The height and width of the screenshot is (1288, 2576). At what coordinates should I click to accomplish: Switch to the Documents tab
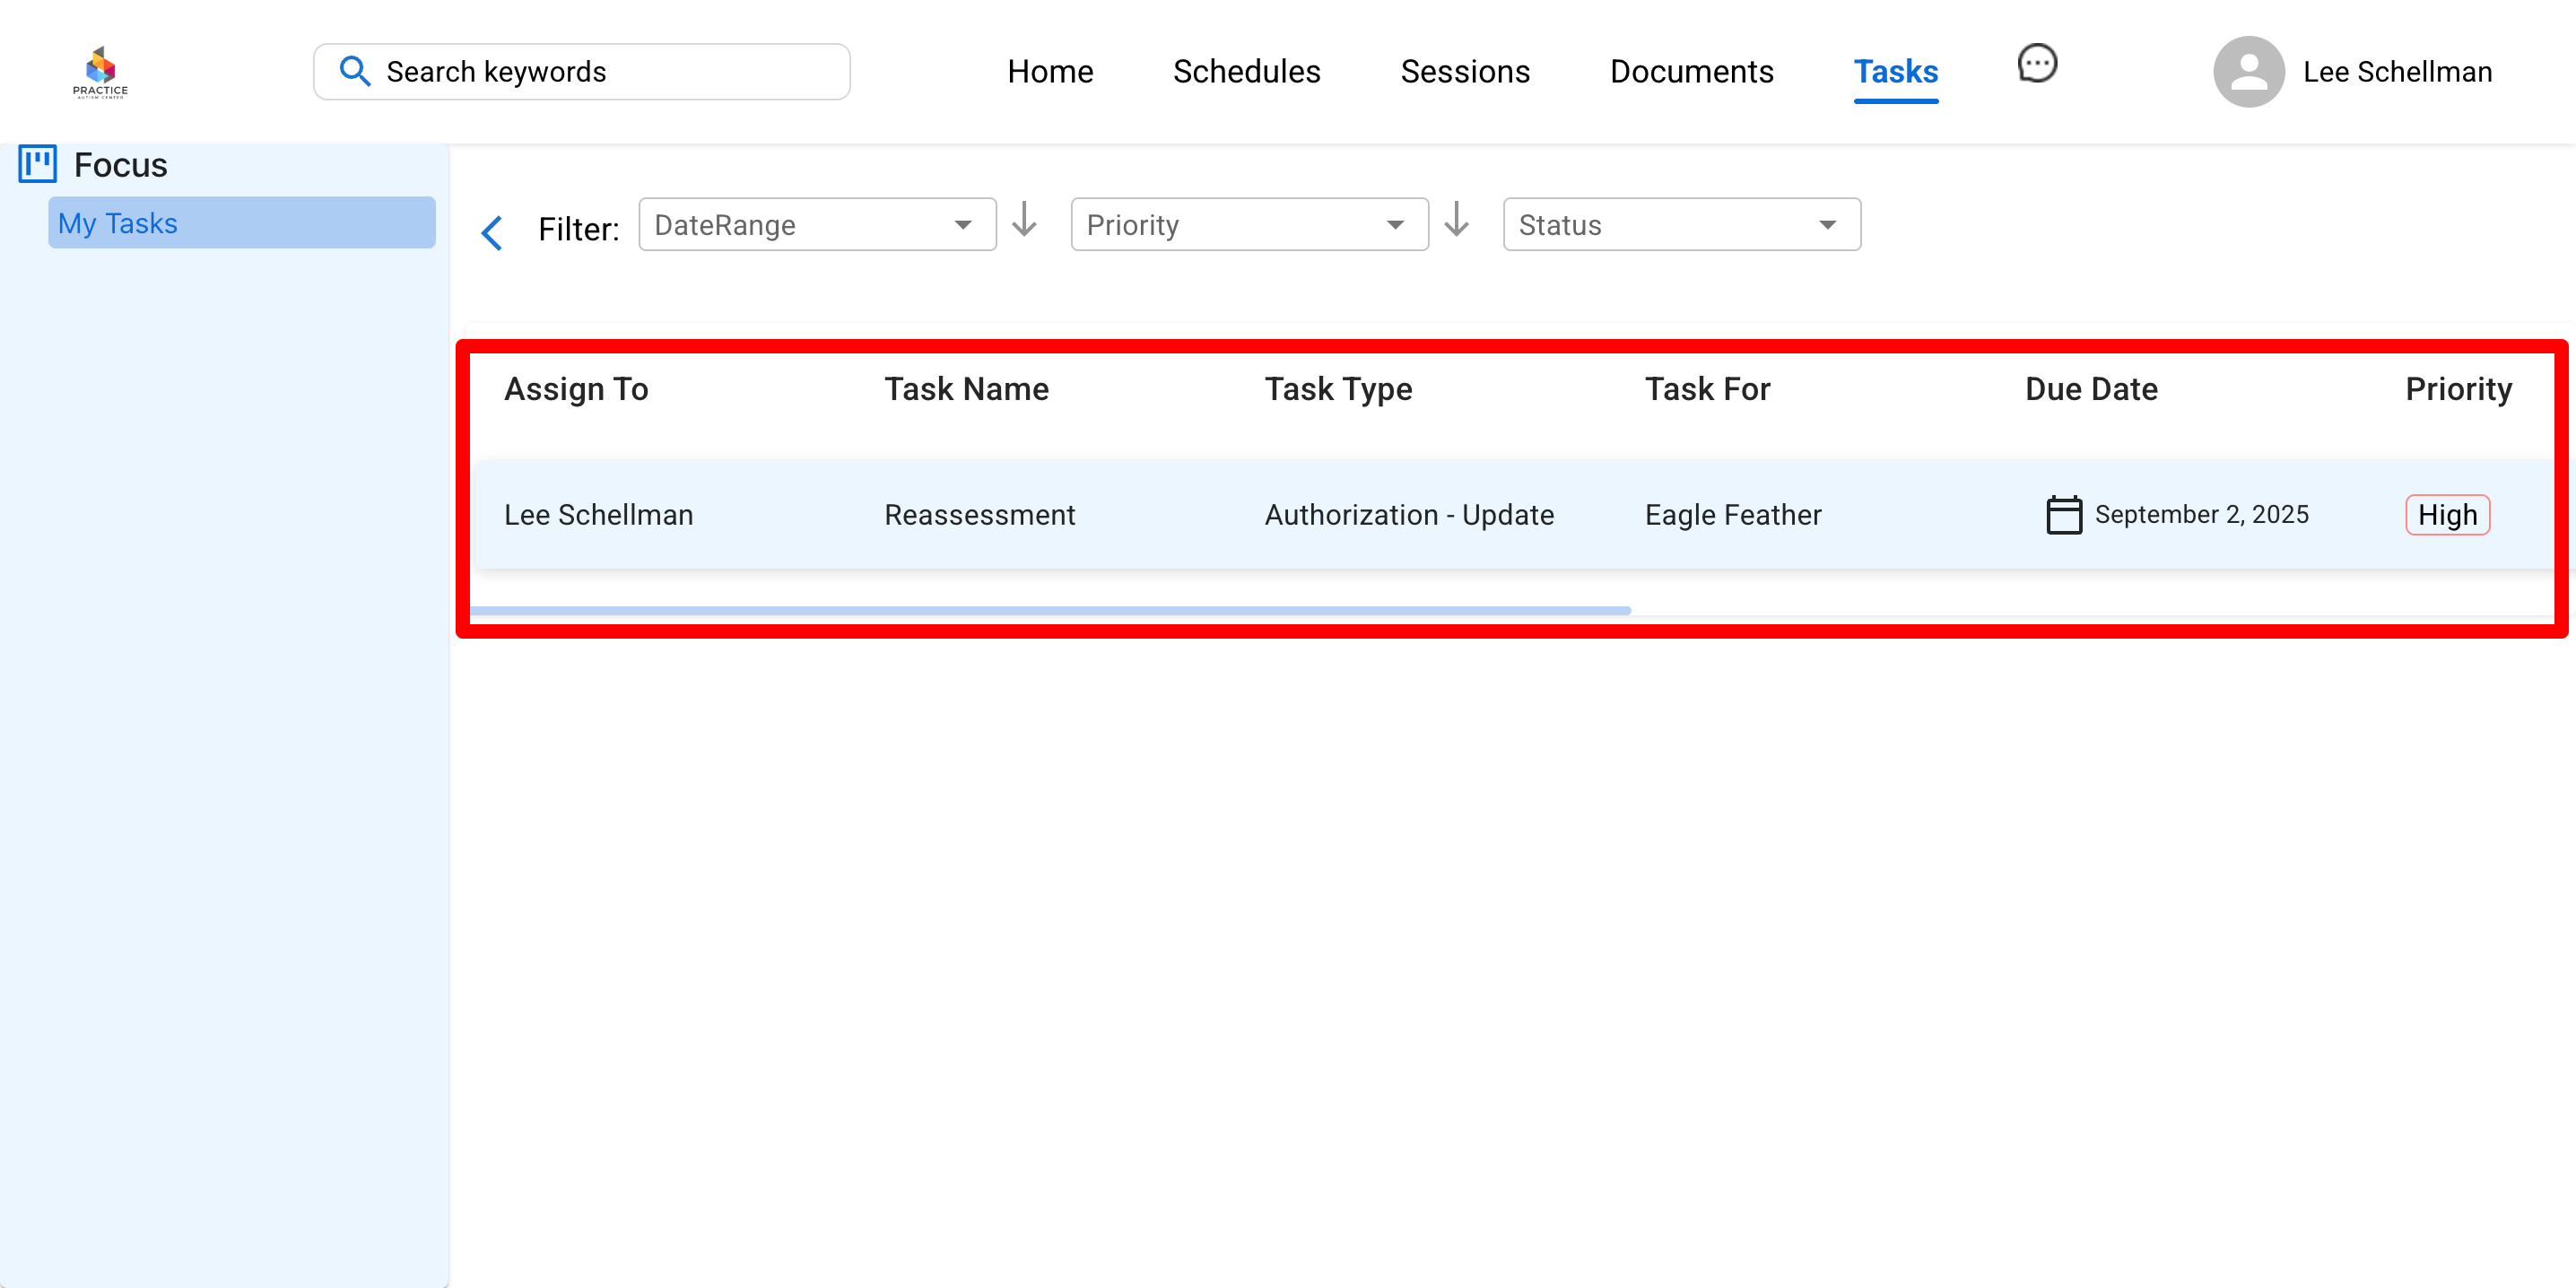1691,71
